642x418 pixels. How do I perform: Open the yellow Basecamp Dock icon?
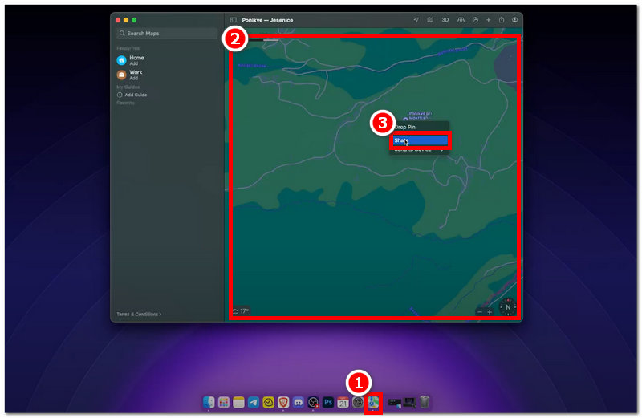[268, 403]
